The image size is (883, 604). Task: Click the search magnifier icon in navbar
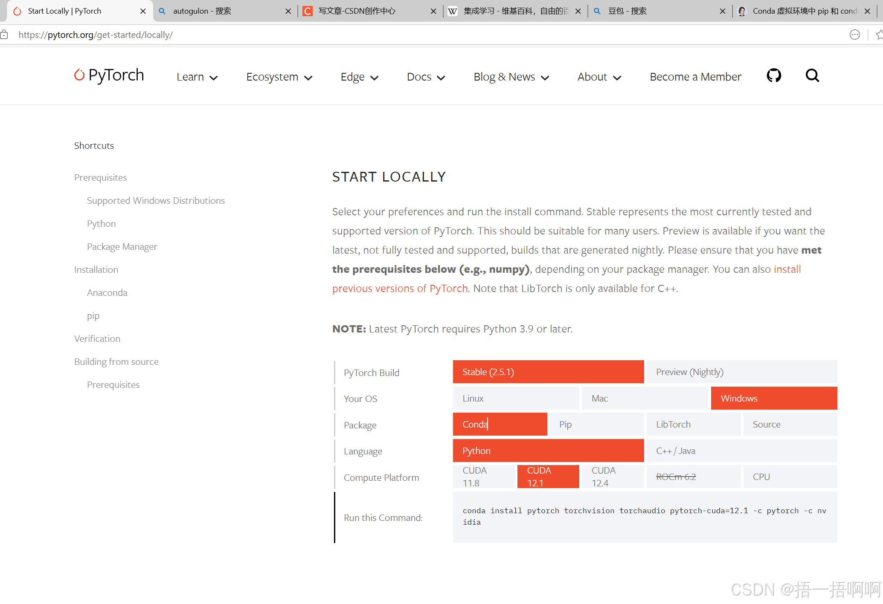coord(812,76)
